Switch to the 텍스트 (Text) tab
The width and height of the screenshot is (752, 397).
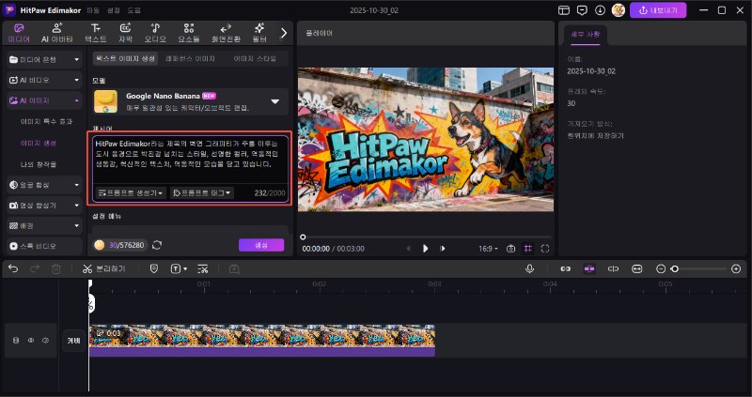click(x=96, y=33)
